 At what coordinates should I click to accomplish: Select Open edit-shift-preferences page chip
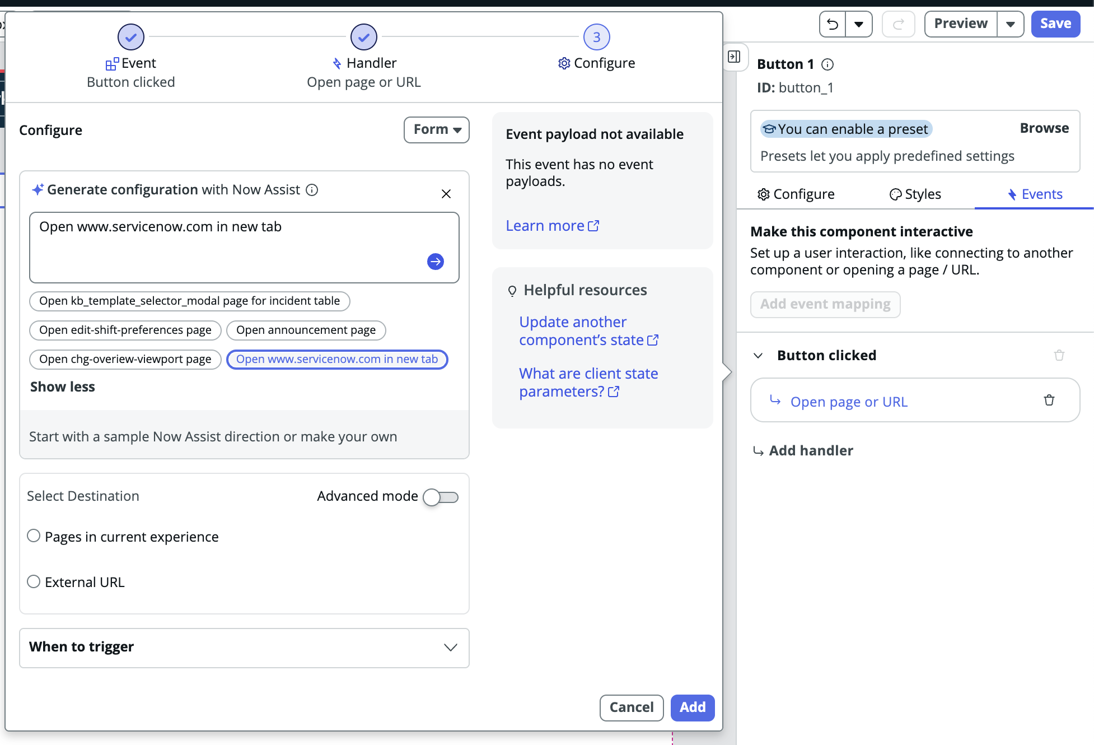125,330
